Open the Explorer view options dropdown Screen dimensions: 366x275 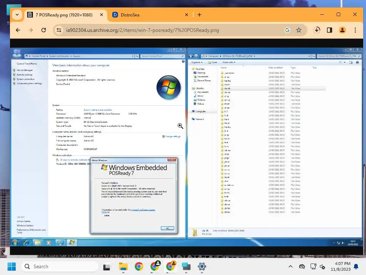tap(345, 62)
